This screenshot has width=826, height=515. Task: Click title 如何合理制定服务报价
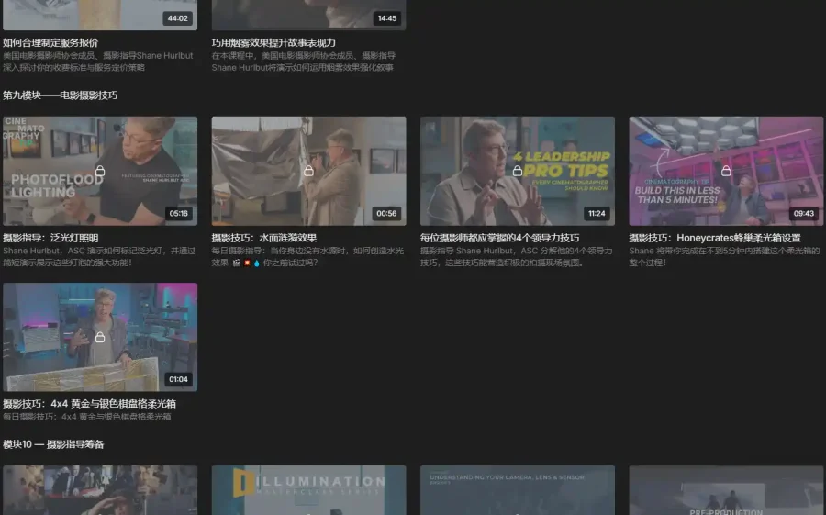point(50,43)
